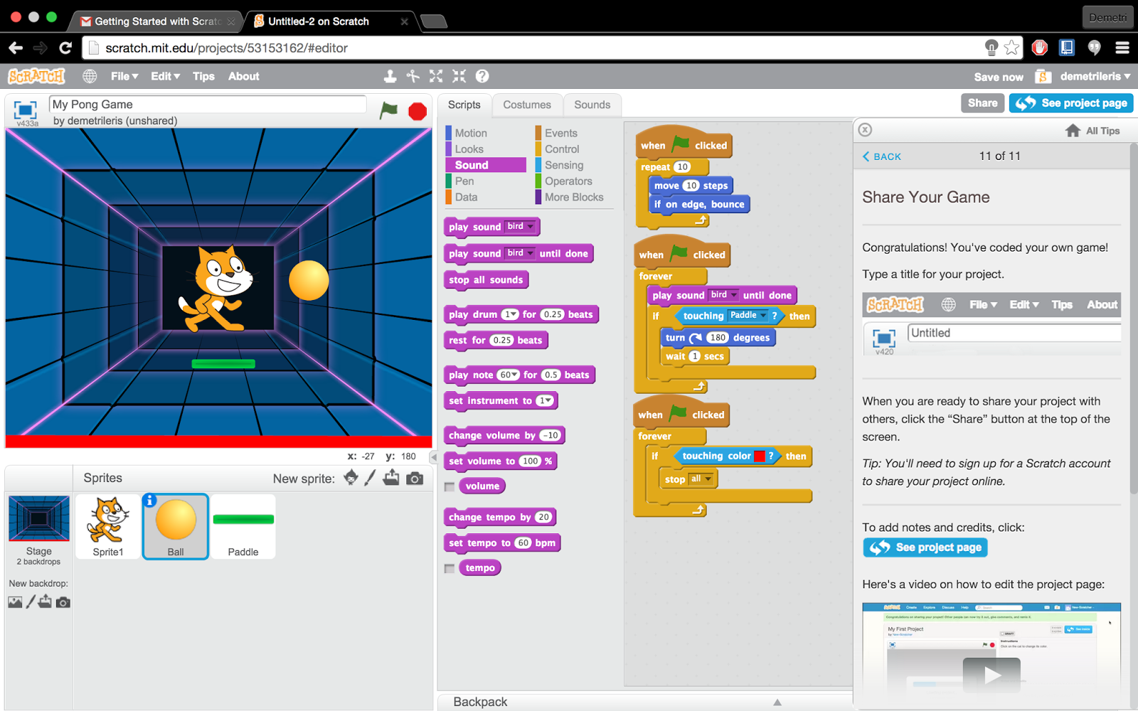Create a new sprite from camera
Viewport: 1138px width, 711px height.
tap(415, 479)
